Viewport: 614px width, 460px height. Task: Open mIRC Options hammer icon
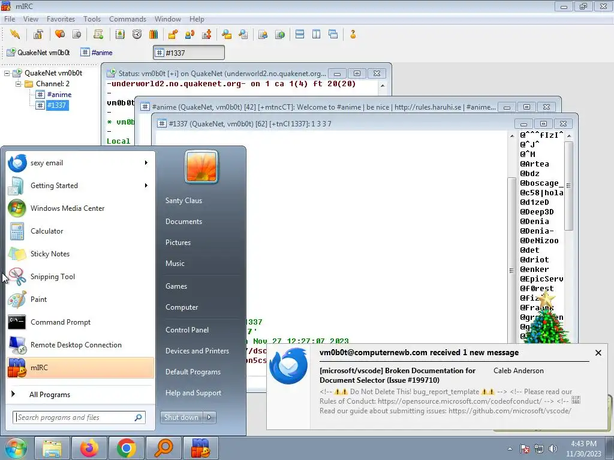pos(38,34)
